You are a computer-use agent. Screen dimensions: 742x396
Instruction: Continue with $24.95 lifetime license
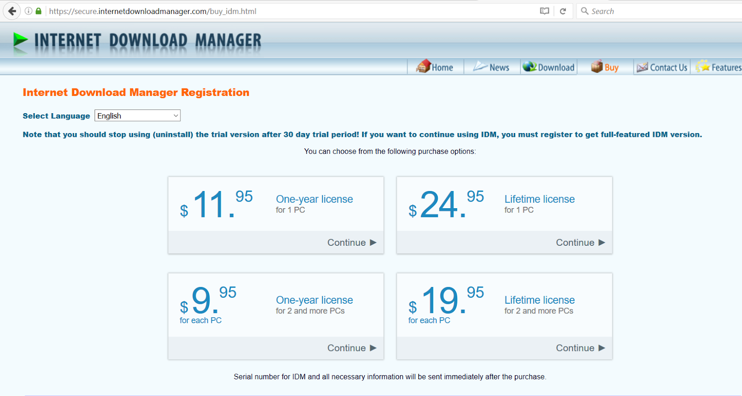[580, 243]
